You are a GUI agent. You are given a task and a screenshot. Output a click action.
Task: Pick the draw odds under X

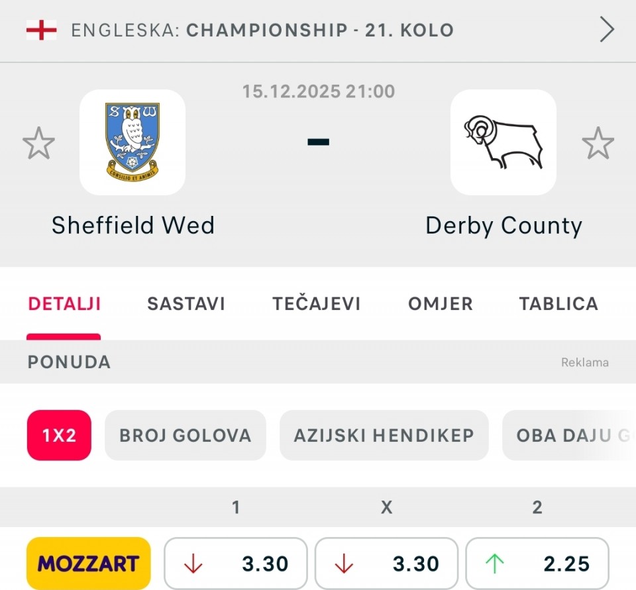386,564
